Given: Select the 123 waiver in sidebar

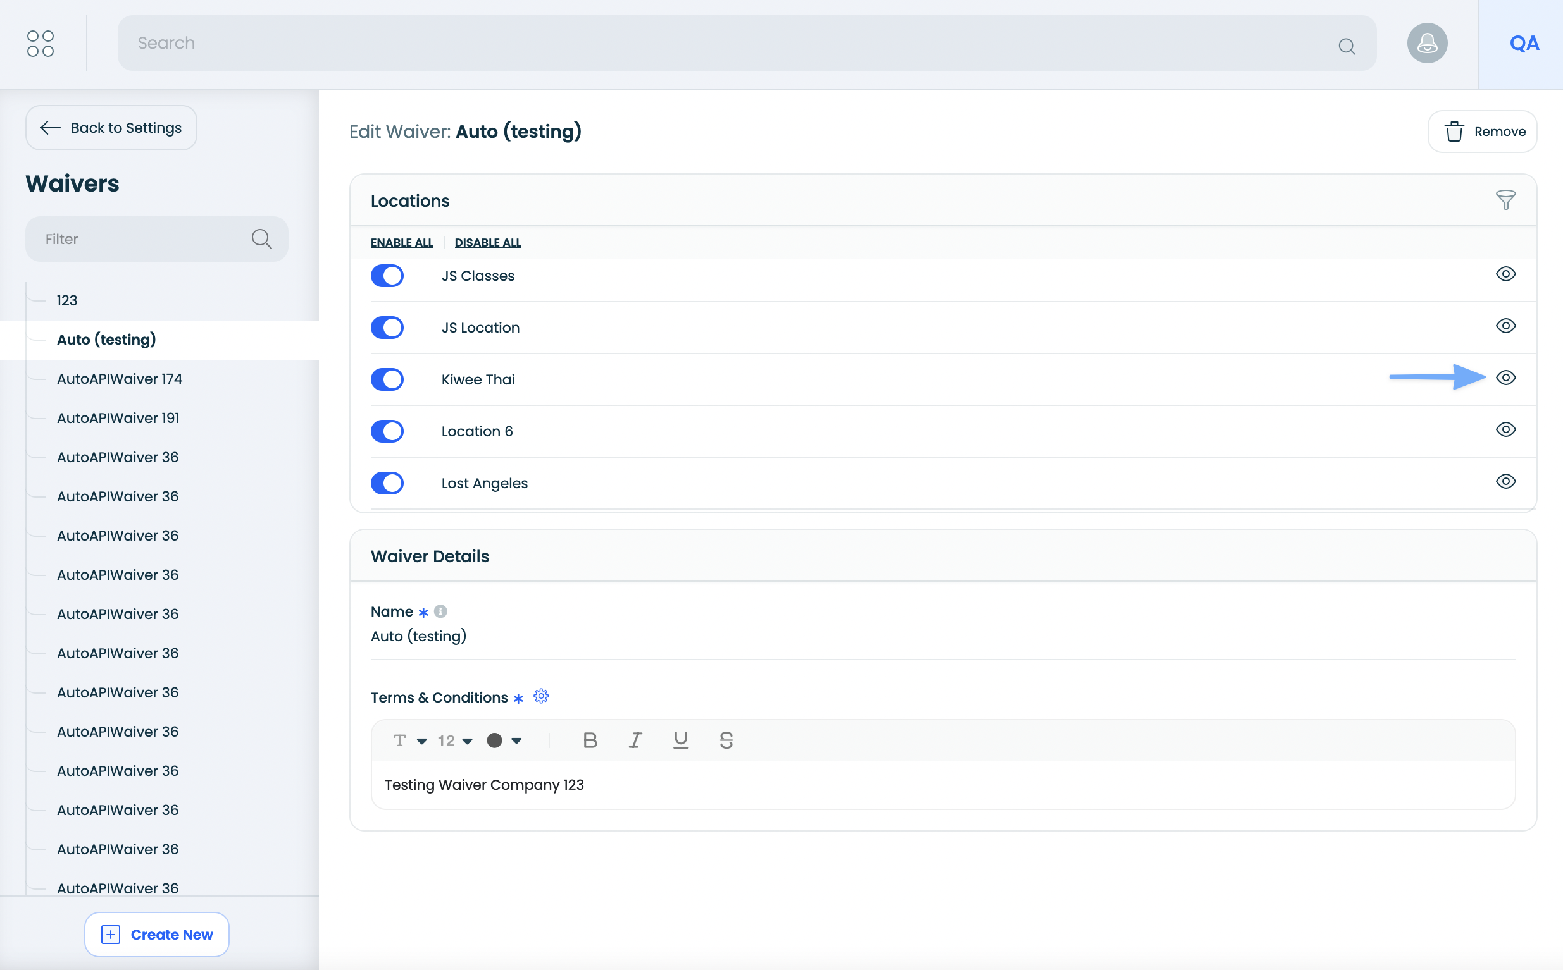Looking at the screenshot, I should tap(66, 300).
